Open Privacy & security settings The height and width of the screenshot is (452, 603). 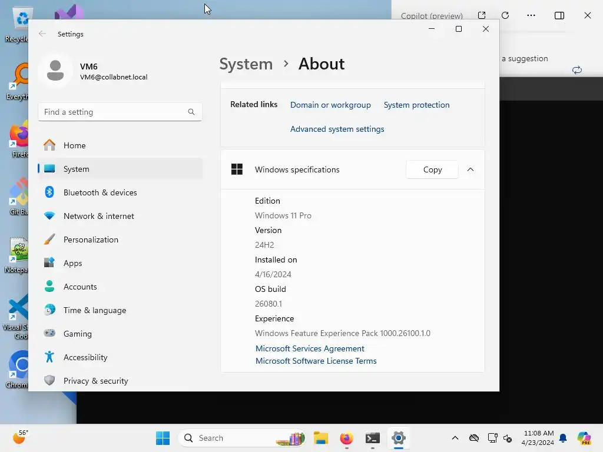[x=120, y=381]
